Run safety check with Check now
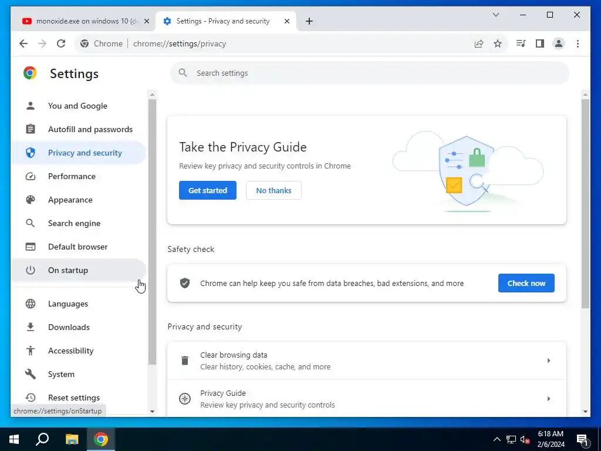This screenshot has height=451, width=601. click(526, 283)
